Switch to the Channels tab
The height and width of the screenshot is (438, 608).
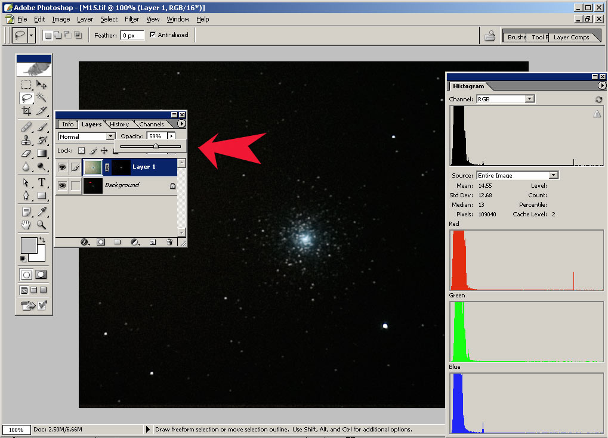coord(152,125)
